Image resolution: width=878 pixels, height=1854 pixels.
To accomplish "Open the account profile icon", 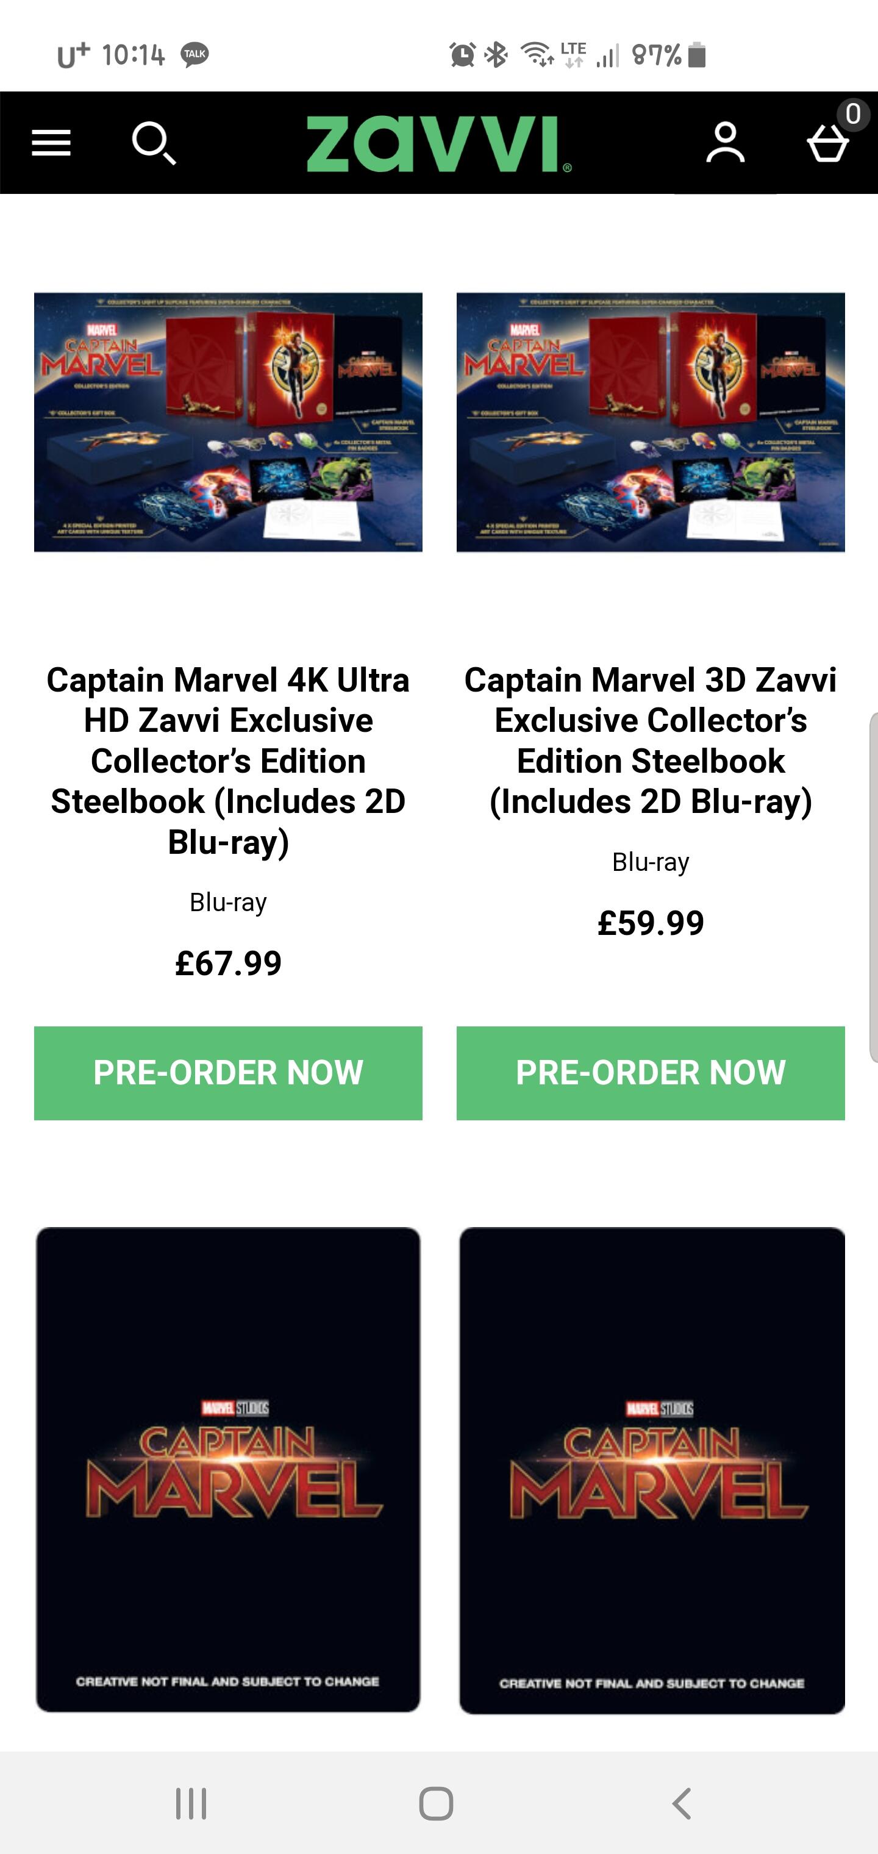I will 725,143.
